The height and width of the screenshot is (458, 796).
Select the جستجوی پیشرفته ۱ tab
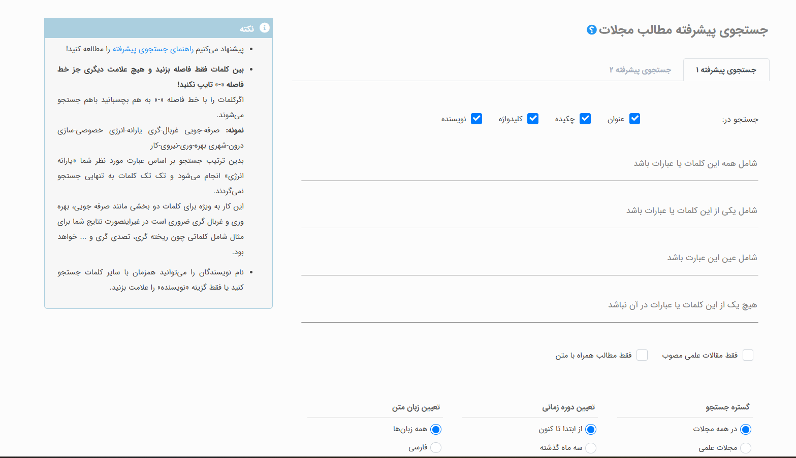point(726,69)
